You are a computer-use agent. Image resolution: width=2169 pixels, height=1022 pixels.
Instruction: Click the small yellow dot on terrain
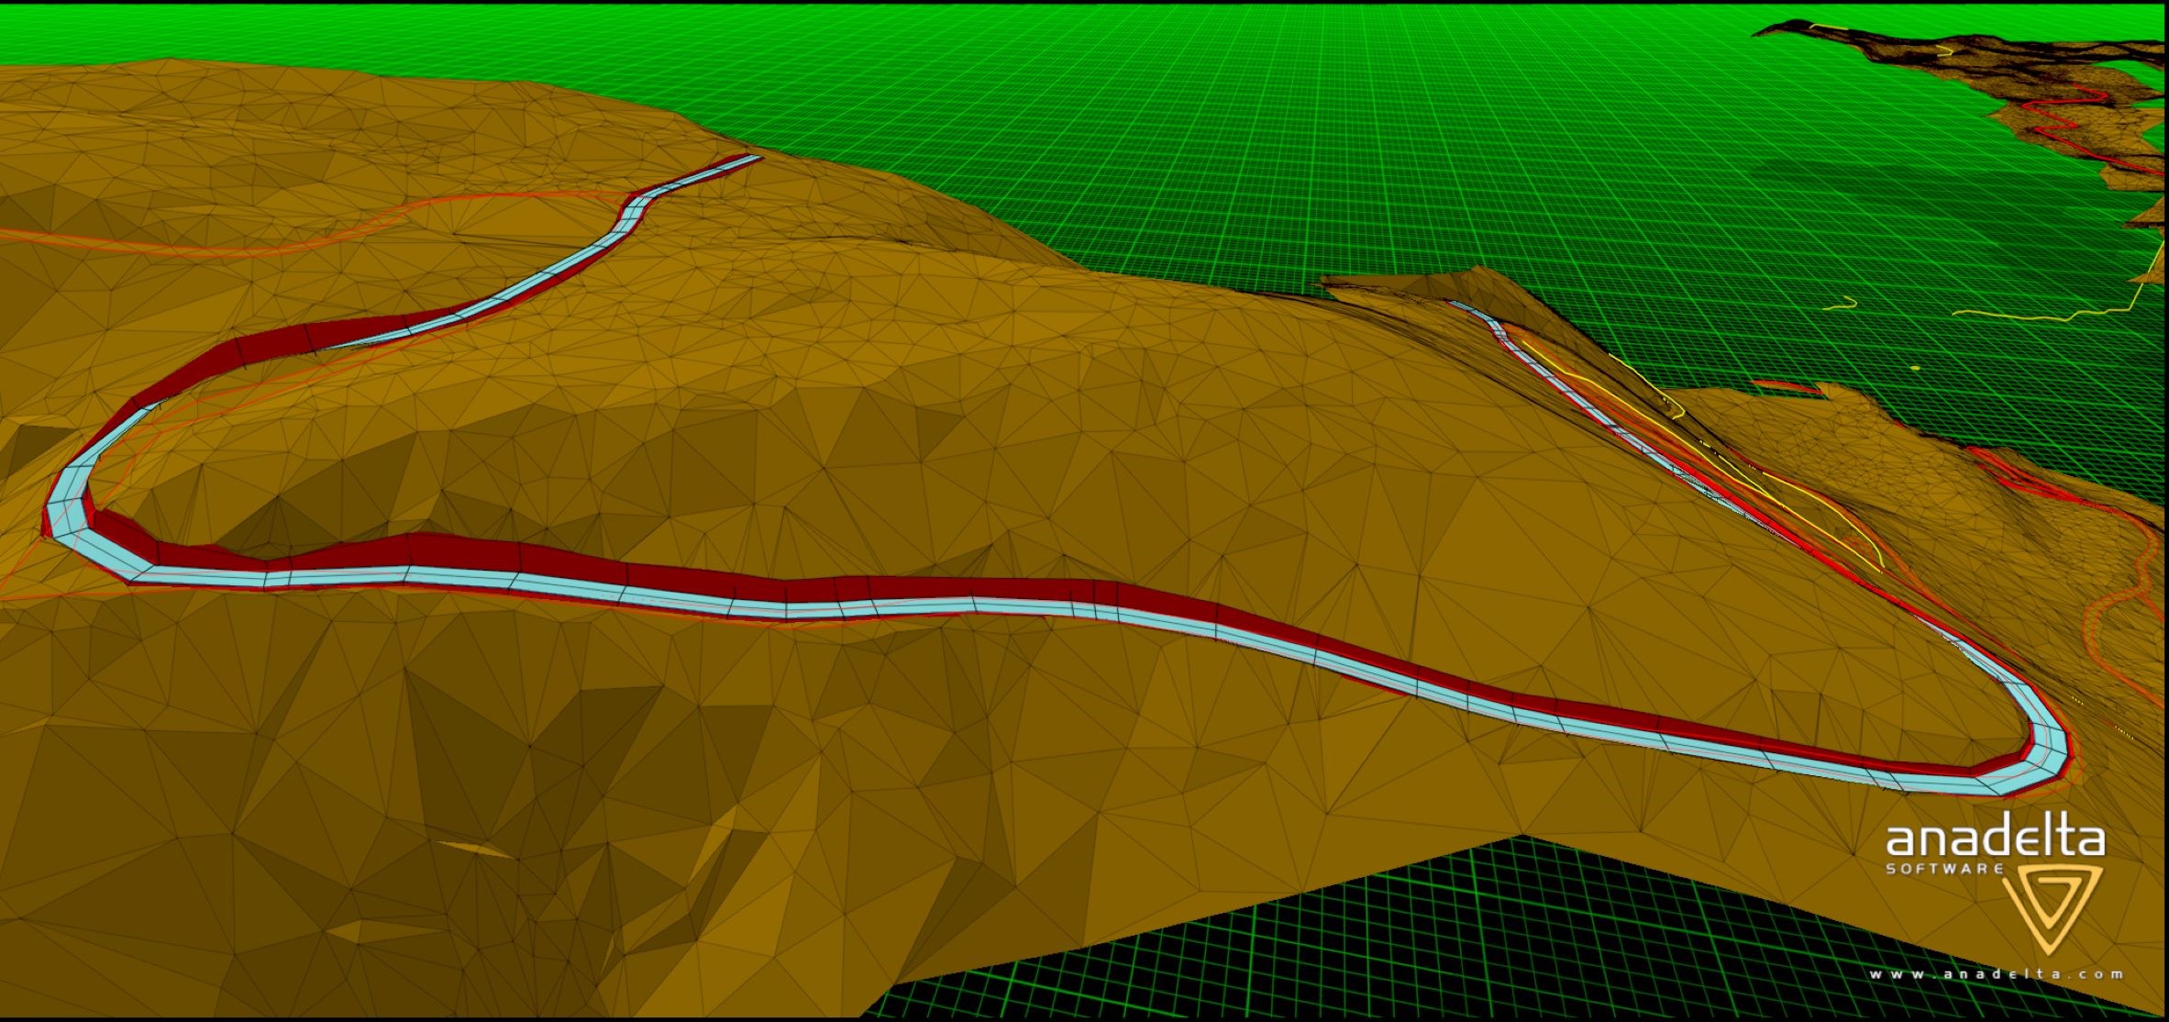point(1915,368)
